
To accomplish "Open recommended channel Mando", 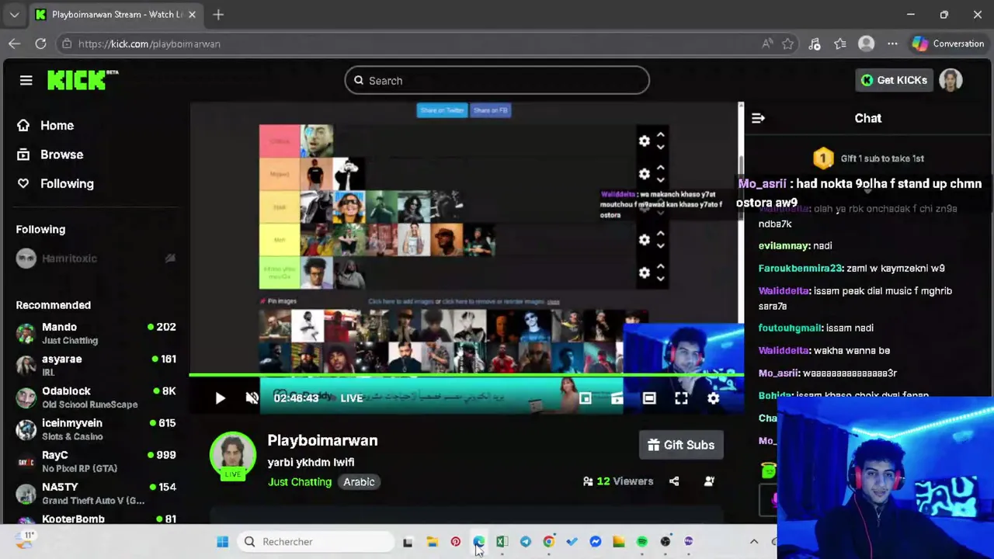I will click(95, 333).
